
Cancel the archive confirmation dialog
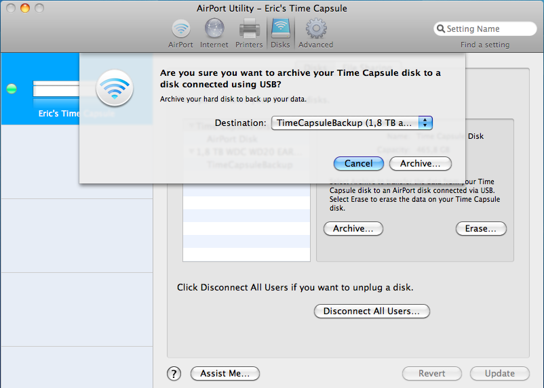358,163
